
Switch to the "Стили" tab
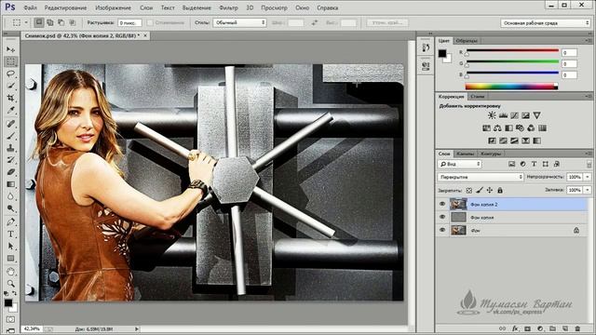click(478, 97)
